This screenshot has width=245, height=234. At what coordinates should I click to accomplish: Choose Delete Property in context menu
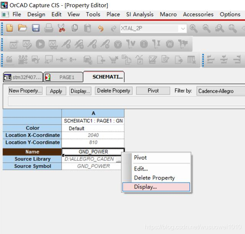pos(156,178)
